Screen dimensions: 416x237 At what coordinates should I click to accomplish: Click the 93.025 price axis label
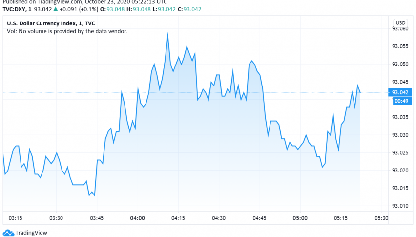[400, 153]
